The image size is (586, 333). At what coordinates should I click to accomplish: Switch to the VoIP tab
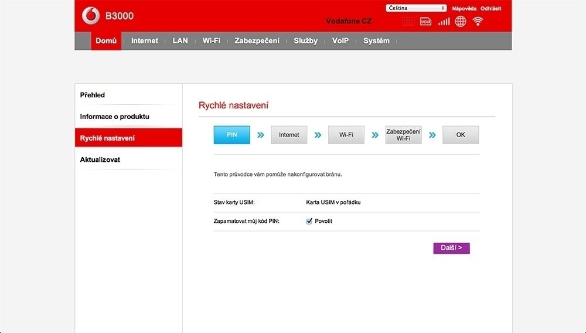click(x=340, y=40)
